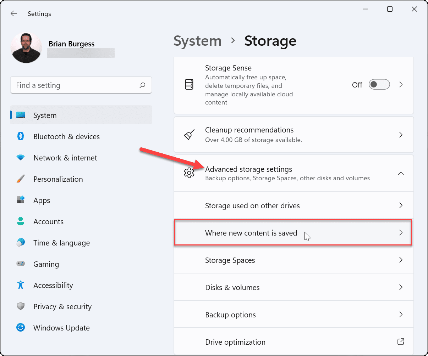Image resolution: width=428 pixels, height=356 pixels.
Task: Open Backup options chevron
Action: pyautogui.click(x=401, y=315)
